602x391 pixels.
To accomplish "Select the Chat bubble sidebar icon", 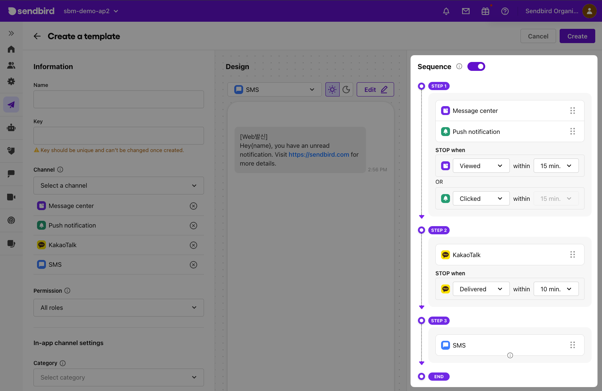I will (11, 174).
